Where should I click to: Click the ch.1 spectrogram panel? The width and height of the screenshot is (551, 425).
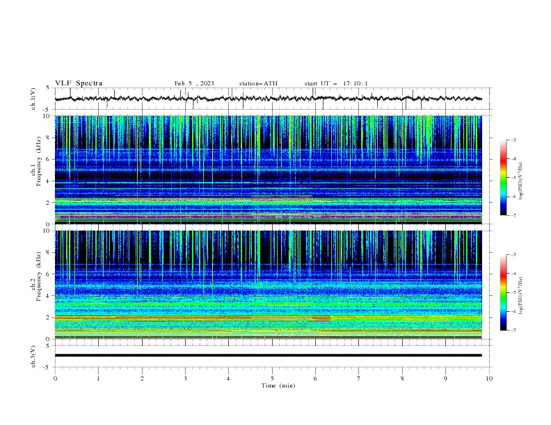pyautogui.click(x=268, y=169)
